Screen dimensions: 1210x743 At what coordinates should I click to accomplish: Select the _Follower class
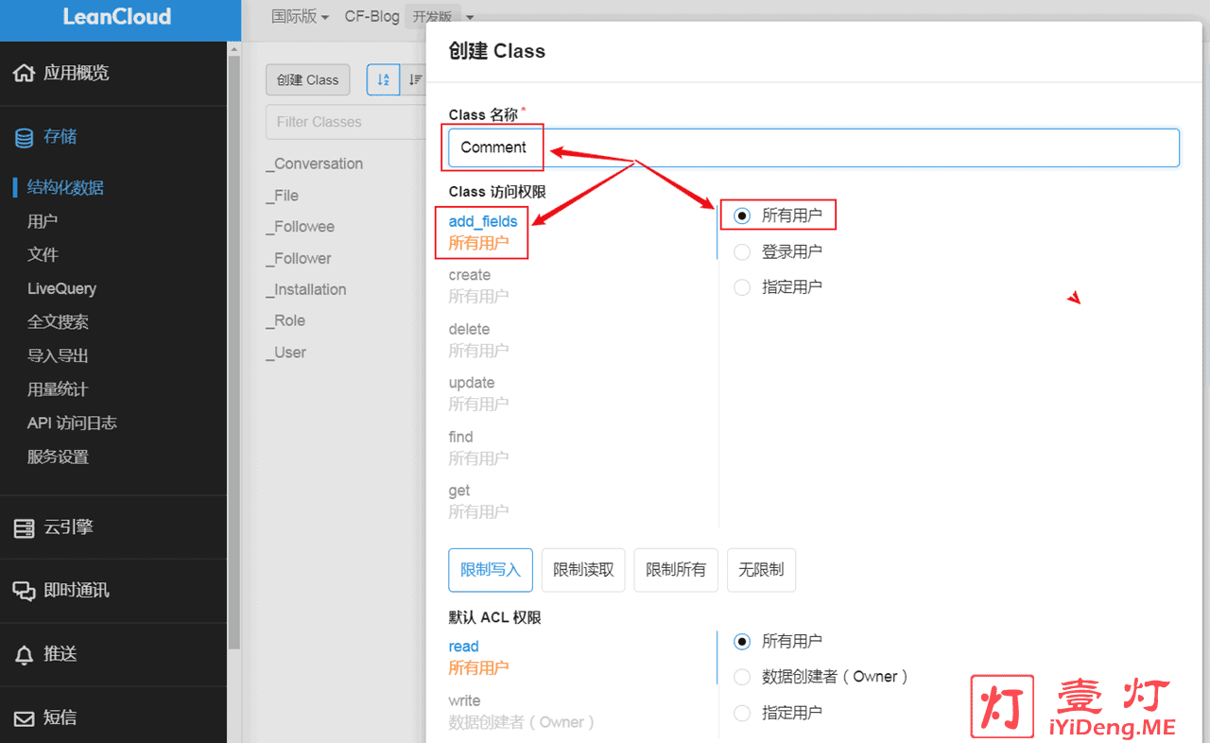tap(299, 258)
